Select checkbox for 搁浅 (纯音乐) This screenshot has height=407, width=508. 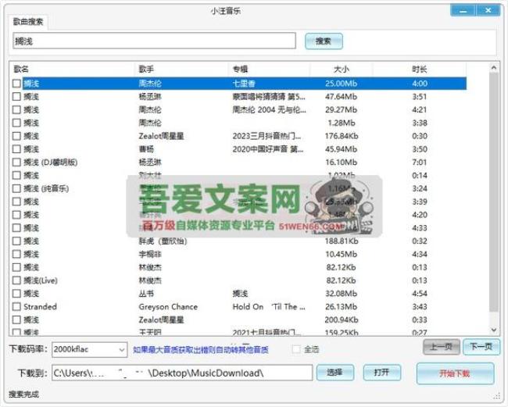(x=16, y=188)
